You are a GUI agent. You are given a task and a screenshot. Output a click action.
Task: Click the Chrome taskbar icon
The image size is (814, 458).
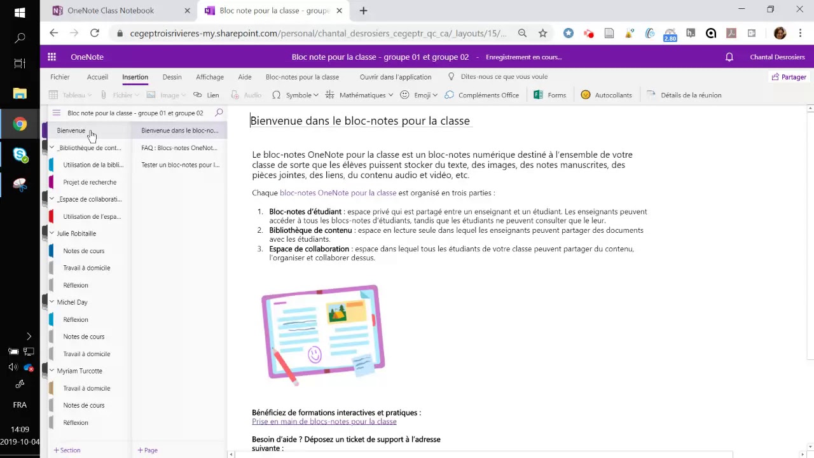pyautogui.click(x=20, y=124)
